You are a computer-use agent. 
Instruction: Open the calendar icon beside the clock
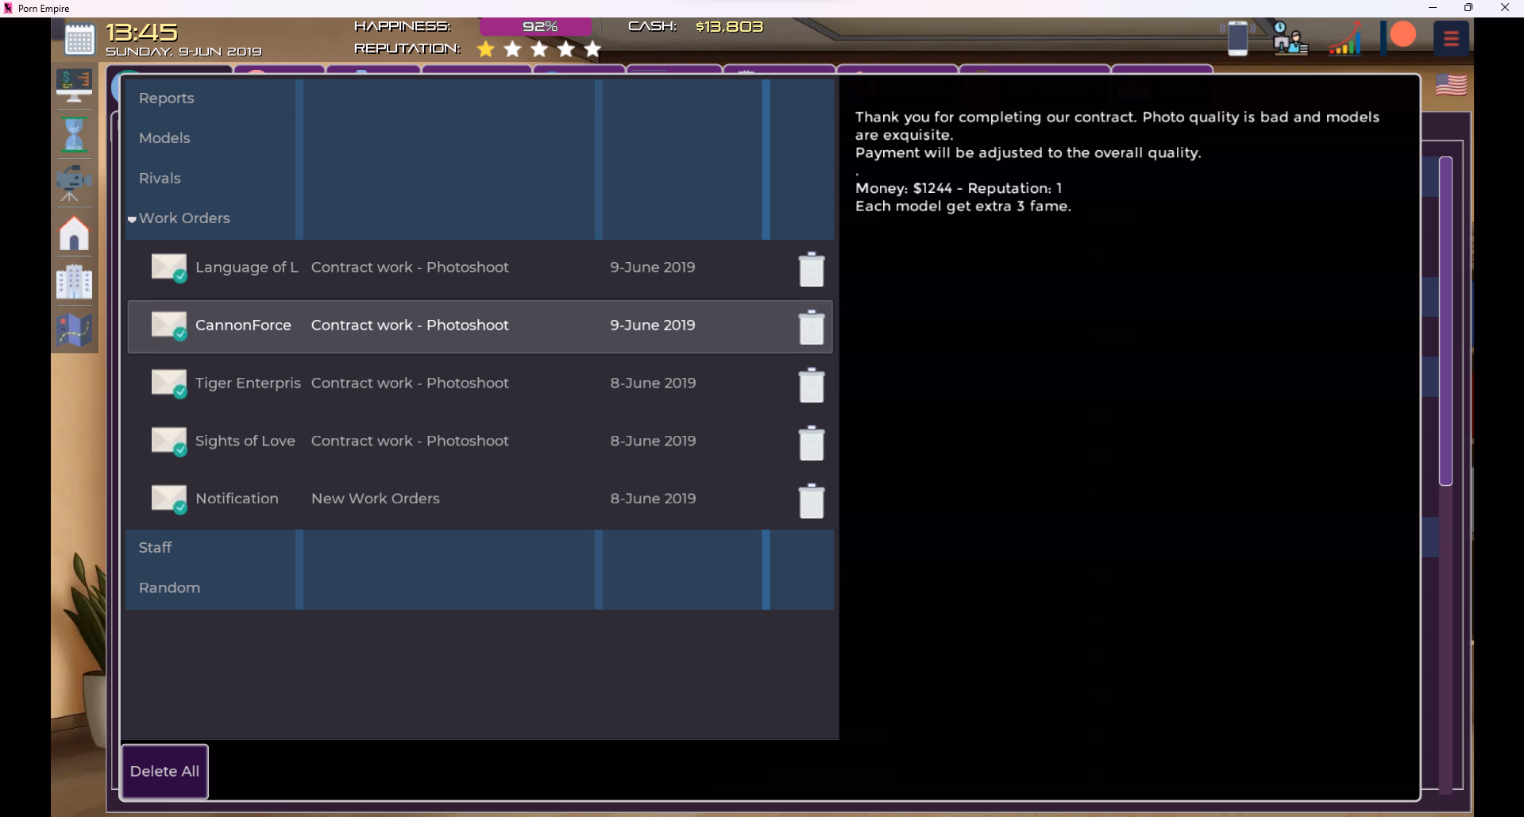79,39
